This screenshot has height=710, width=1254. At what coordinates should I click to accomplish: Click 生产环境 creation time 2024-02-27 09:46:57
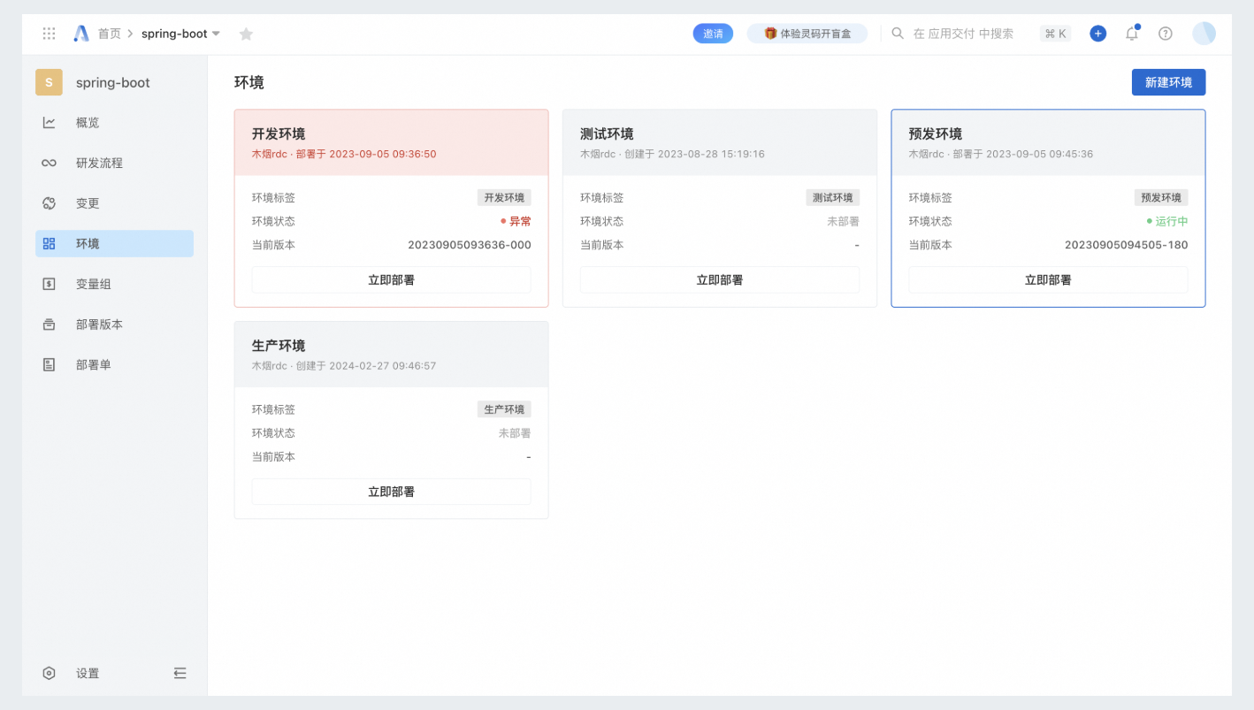tap(383, 366)
